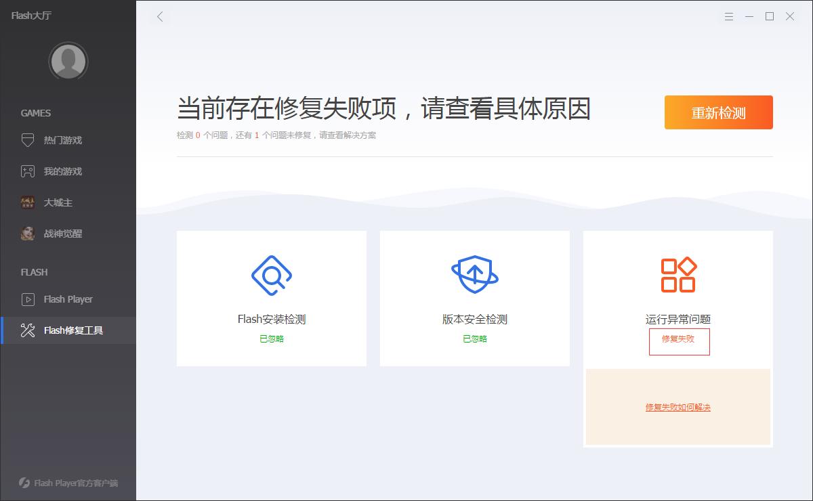
Task: Open the hamburger menu at top right
Action: click(729, 16)
